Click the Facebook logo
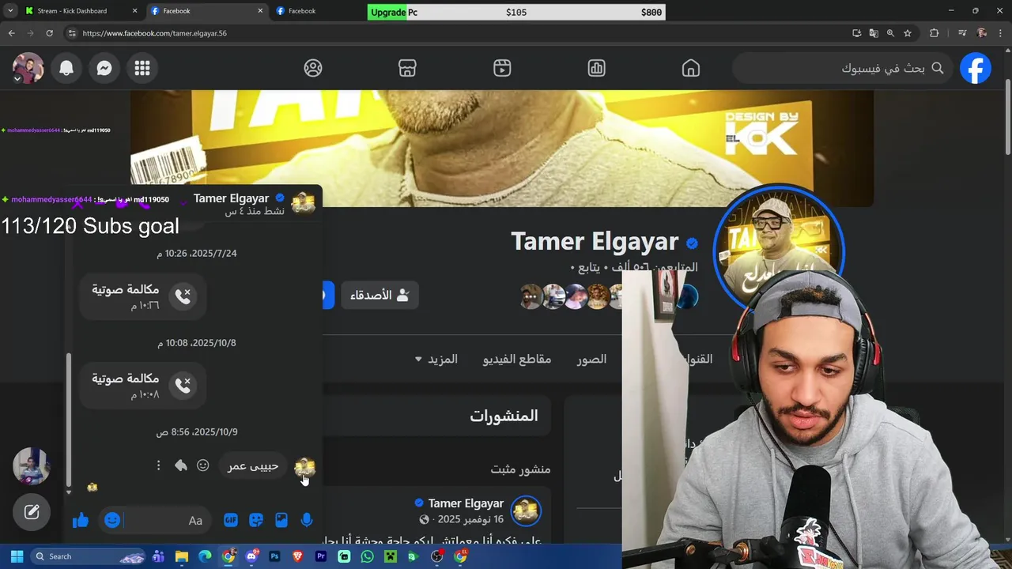This screenshot has width=1012, height=569. [976, 68]
